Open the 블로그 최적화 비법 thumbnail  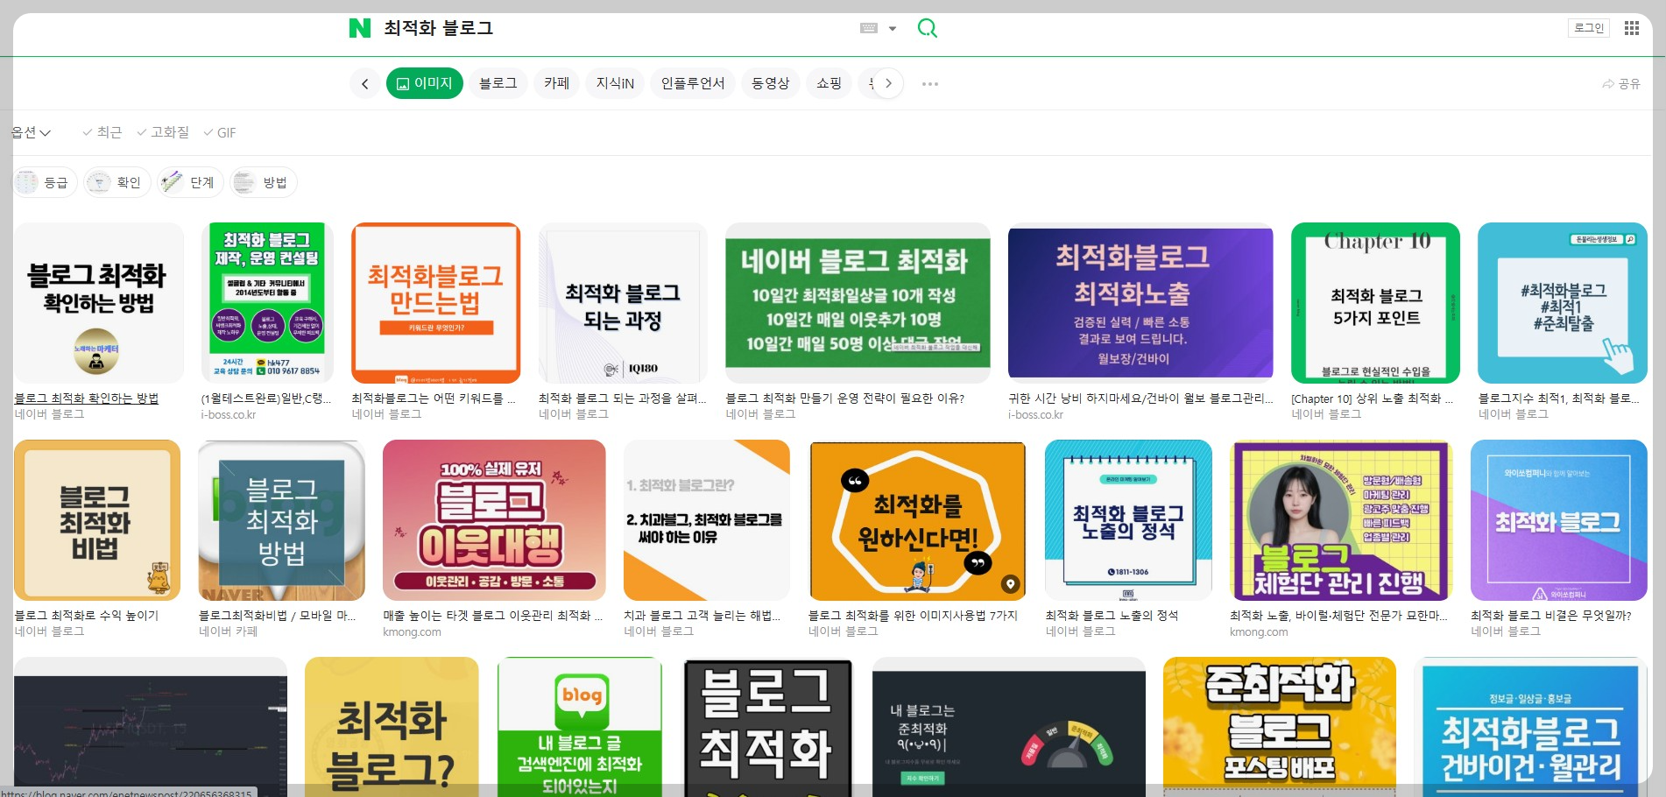pyautogui.click(x=97, y=520)
